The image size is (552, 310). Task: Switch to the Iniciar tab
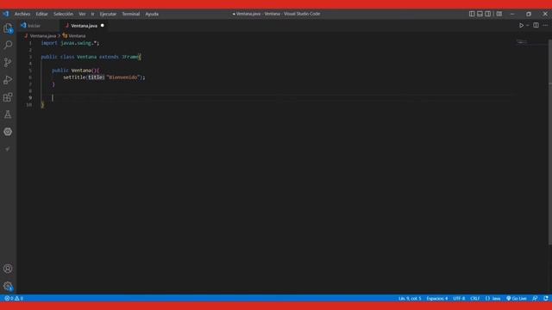38,26
